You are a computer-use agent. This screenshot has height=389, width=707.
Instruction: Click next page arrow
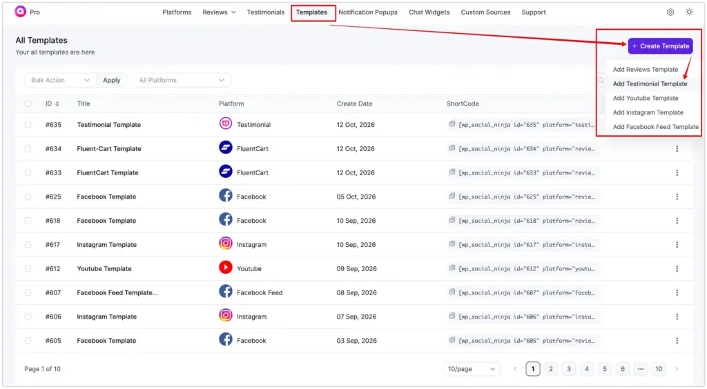coord(677,369)
